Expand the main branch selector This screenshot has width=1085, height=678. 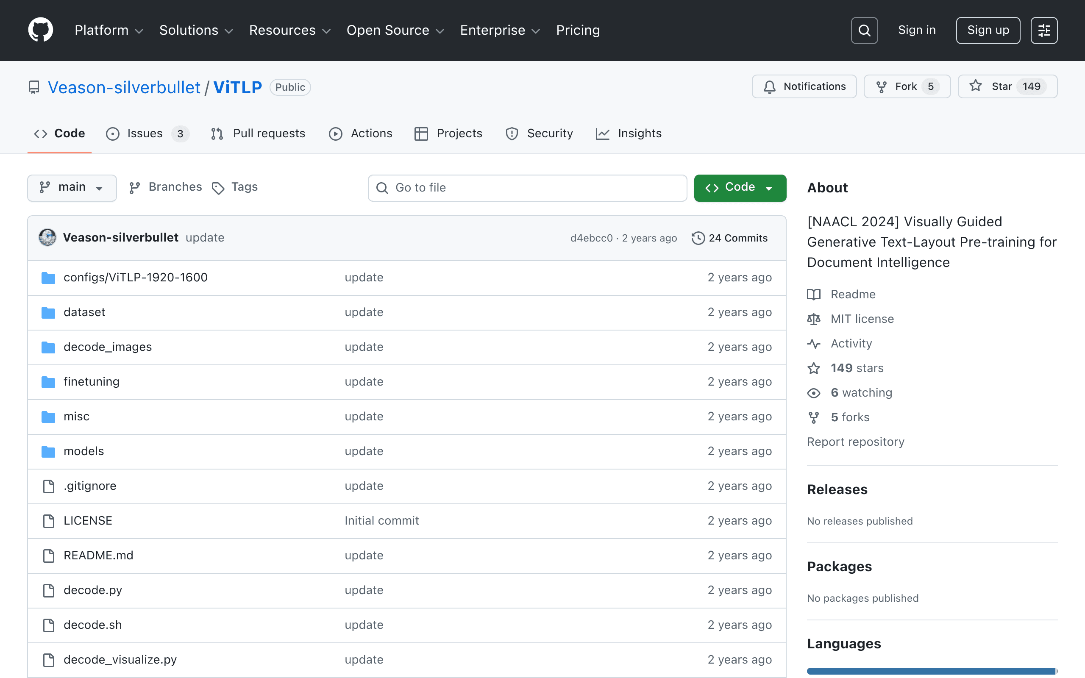pyautogui.click(x=72, y=187)
